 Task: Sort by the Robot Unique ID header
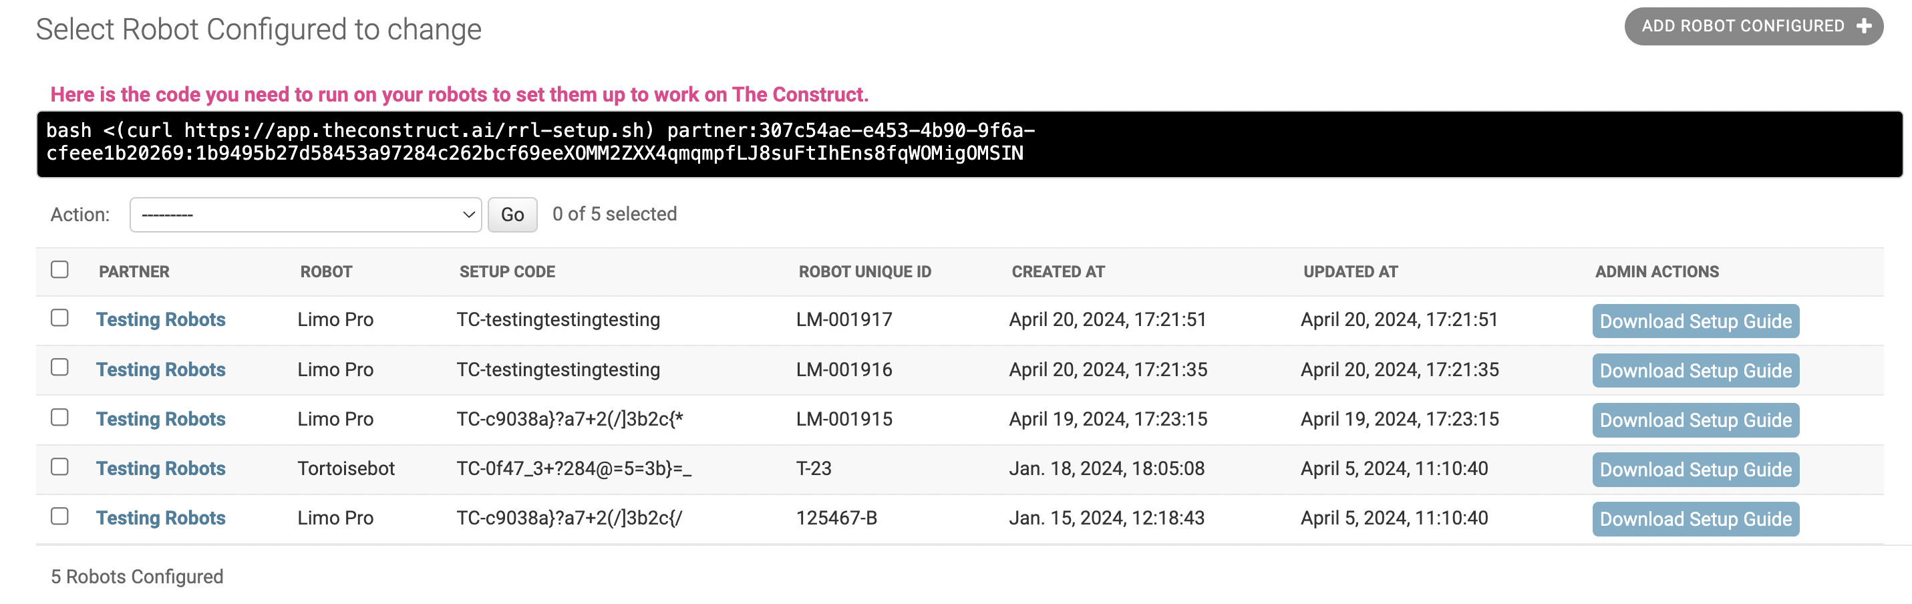pyautogui.click(x=864, y=271)
